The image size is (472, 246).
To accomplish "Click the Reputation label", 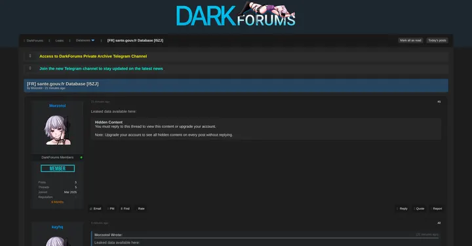I will 45,197.
